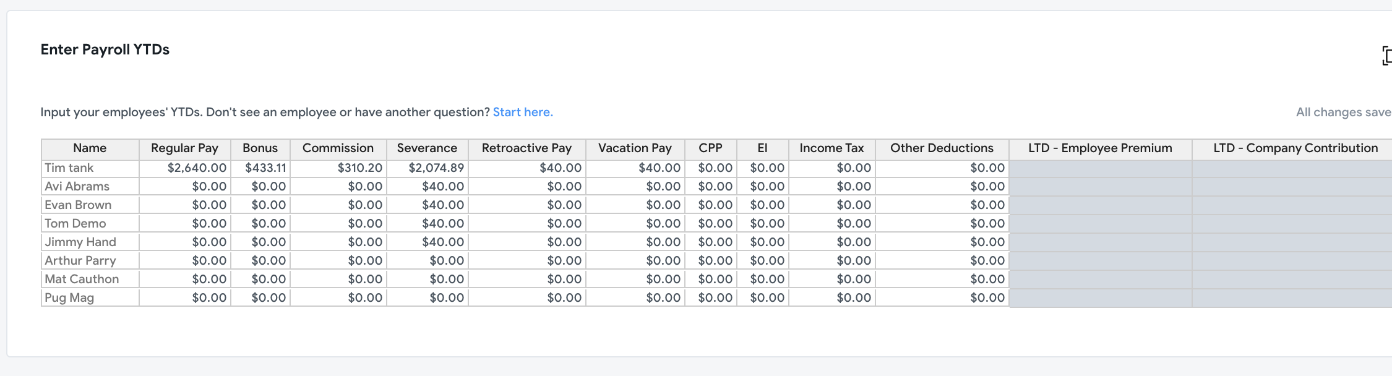
Task: Click the employee name Arthur Parry
Action: (x=80, y=260)
